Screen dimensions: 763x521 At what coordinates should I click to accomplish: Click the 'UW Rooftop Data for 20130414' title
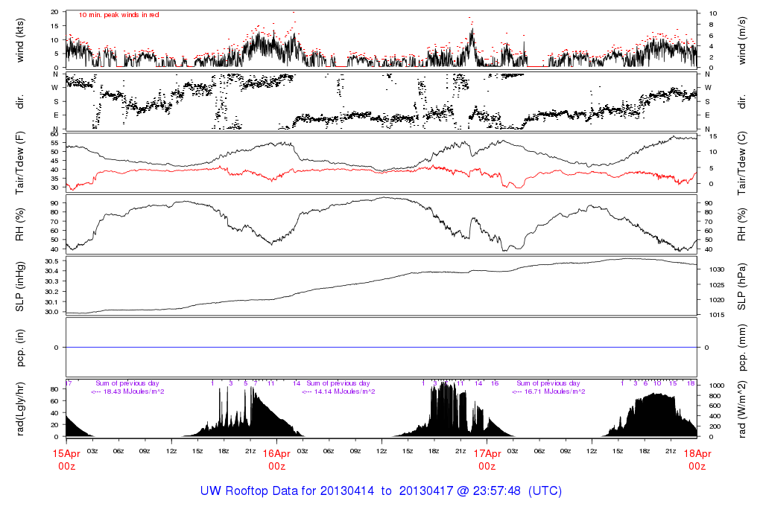click(x=287, y=491)
